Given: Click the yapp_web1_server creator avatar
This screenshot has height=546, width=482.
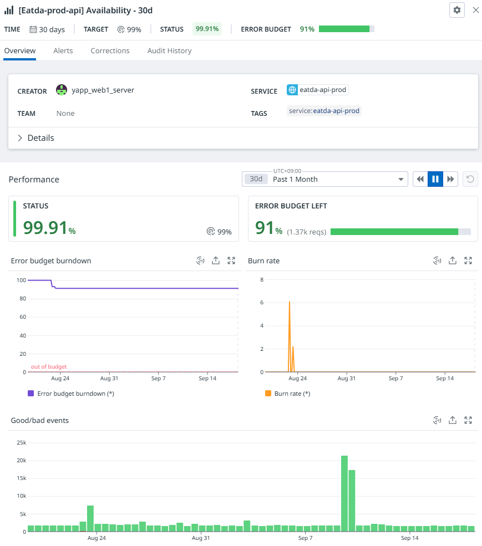Looking at the screenshot, I should [62, 90].
